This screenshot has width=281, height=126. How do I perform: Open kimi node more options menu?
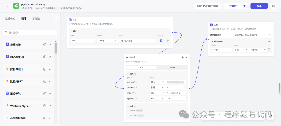click(x=186, y=57)
